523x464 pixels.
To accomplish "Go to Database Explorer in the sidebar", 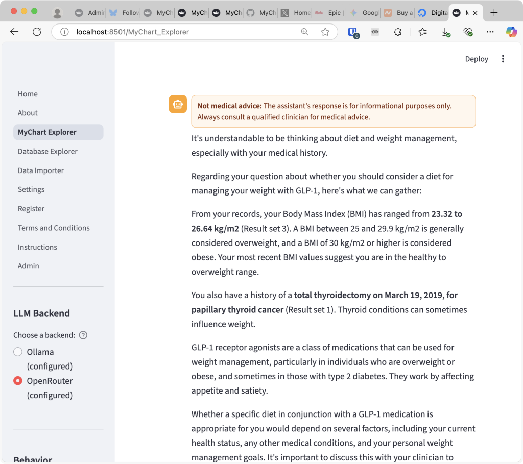I will pyautogui.click(x=47, y=151).
